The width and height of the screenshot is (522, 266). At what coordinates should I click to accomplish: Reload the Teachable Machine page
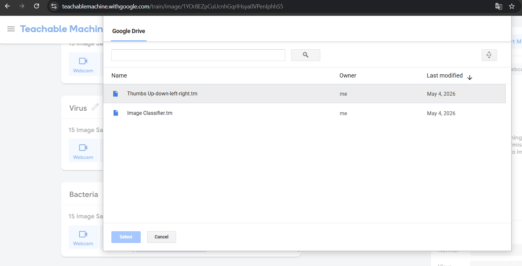37,6
